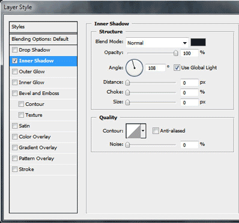Click the Distance slider handle
The width and height of the screenshot is (239, 223).
(127, 82)
